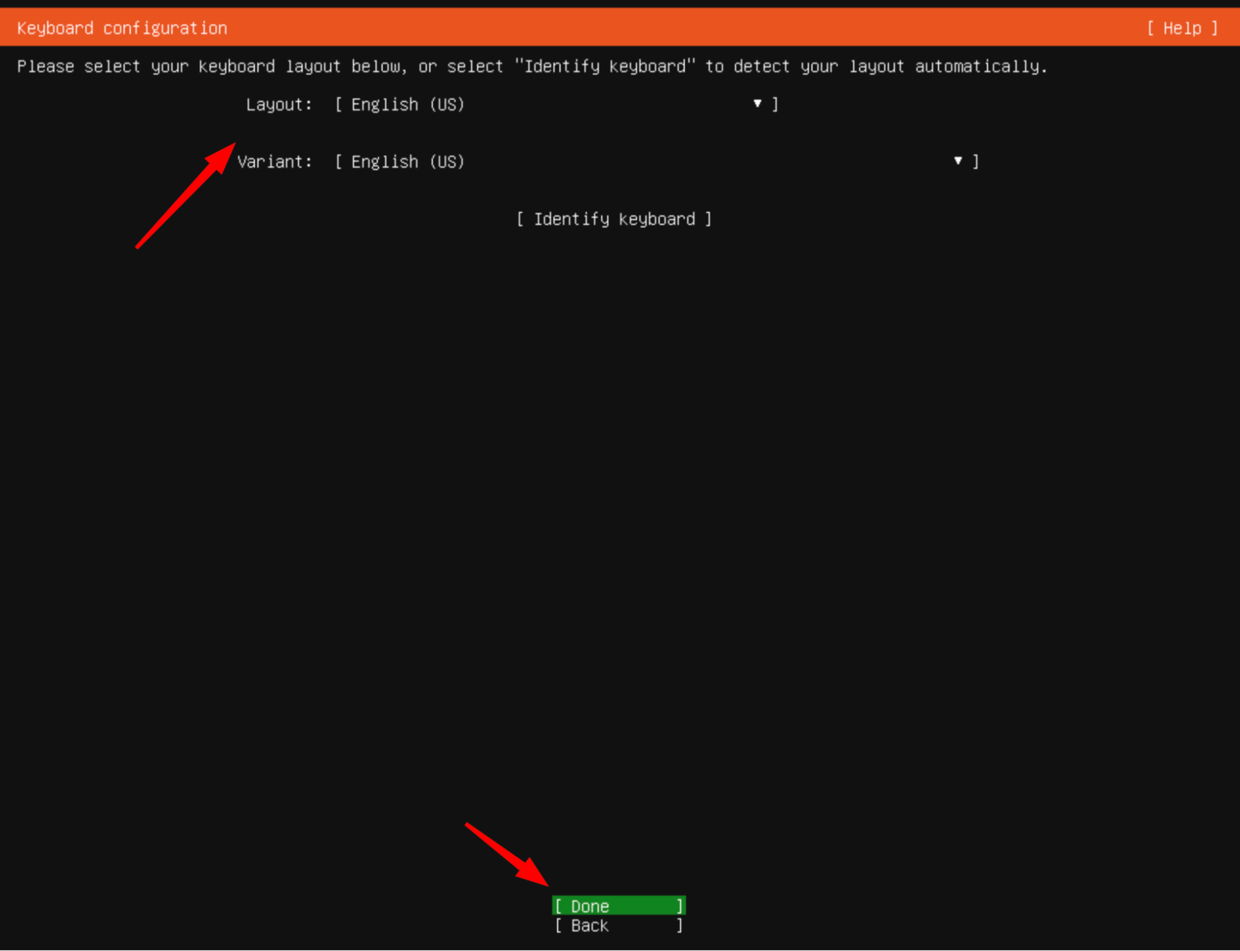Open the Help menu in the header

click(x=1182, y=28)
